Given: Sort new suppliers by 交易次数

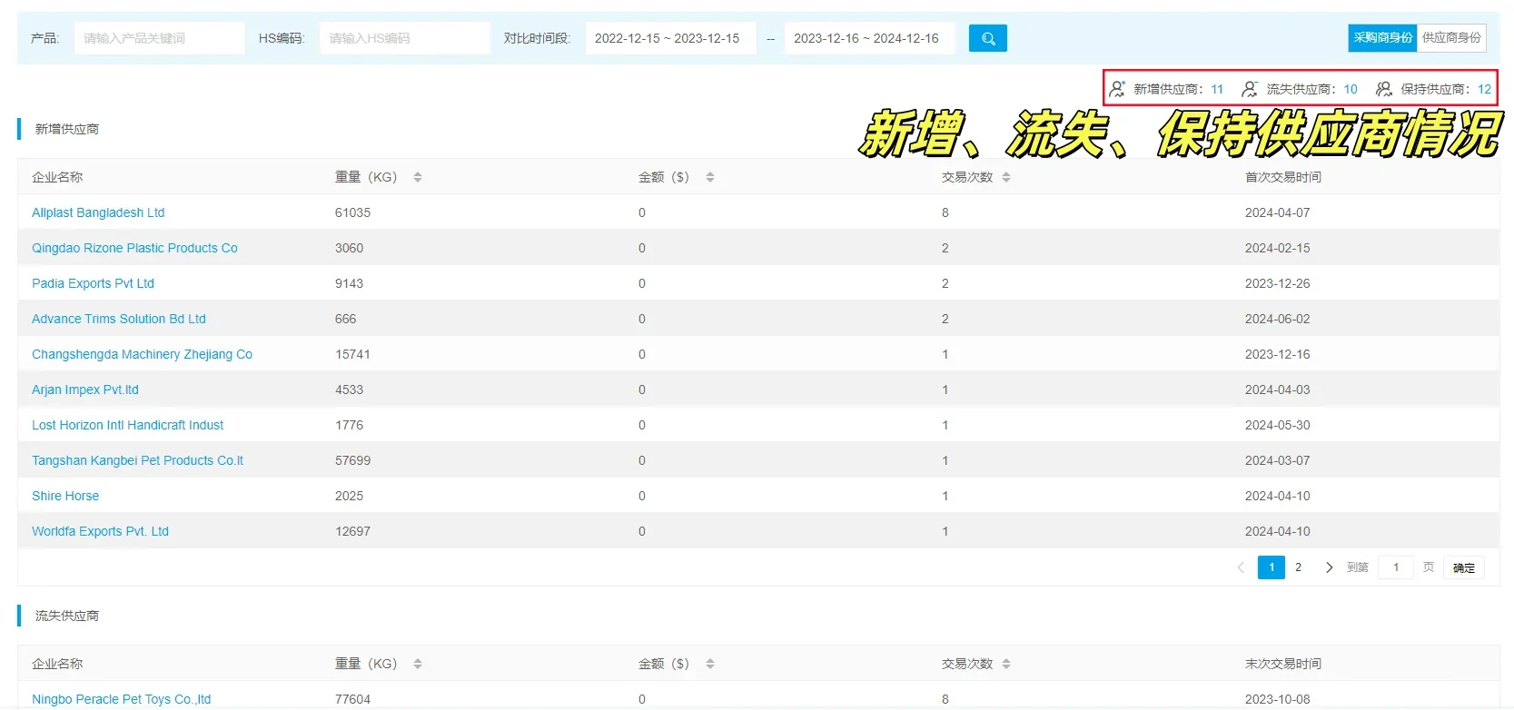Looking at the screenshot, I should (x=1006, y=177).
